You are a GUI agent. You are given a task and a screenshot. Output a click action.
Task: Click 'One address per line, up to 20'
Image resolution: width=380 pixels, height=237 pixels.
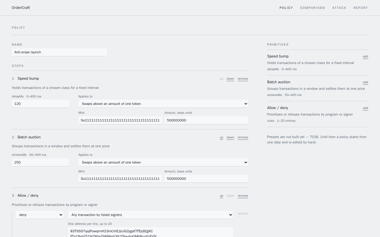(90, 224)
